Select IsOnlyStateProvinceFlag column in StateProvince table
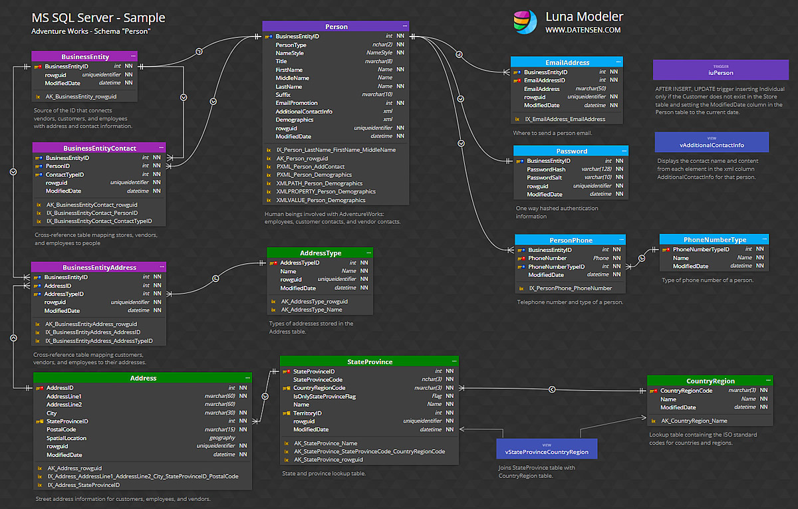Screen dimensions: 798x509 (369, 396)
